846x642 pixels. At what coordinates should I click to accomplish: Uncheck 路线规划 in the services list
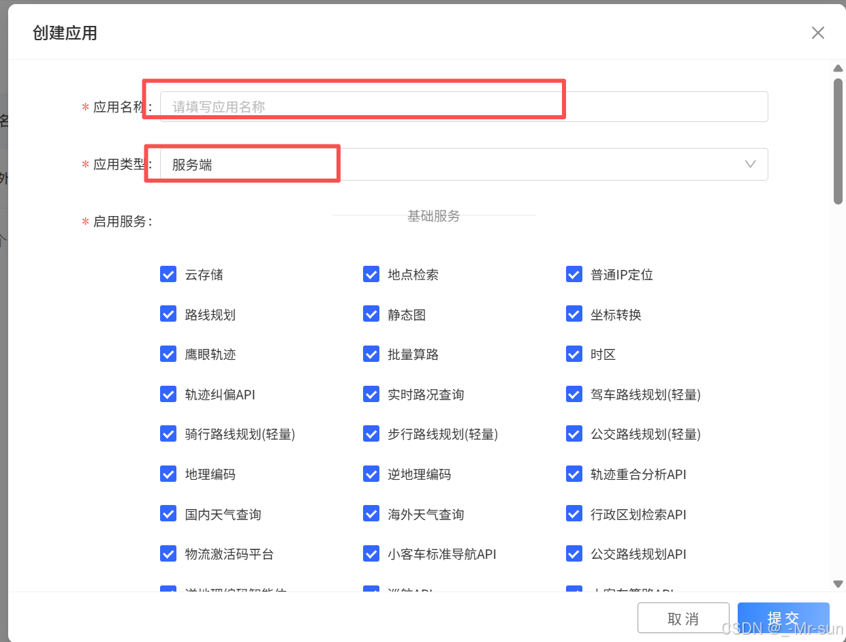click(x=168, y=314)
